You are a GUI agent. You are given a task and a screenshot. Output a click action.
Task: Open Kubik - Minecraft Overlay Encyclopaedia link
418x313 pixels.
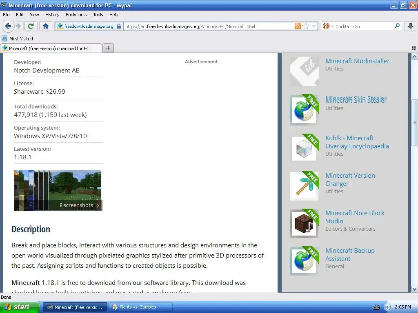tap(357, 142)
